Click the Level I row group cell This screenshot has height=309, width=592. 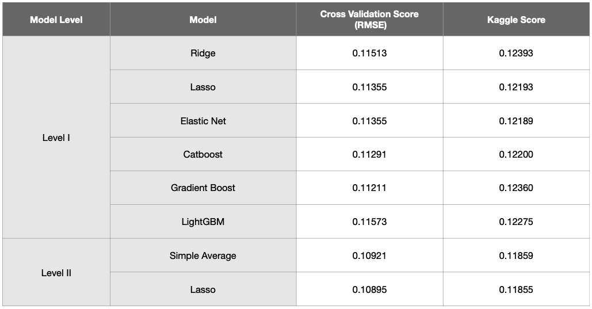[56, 138]
